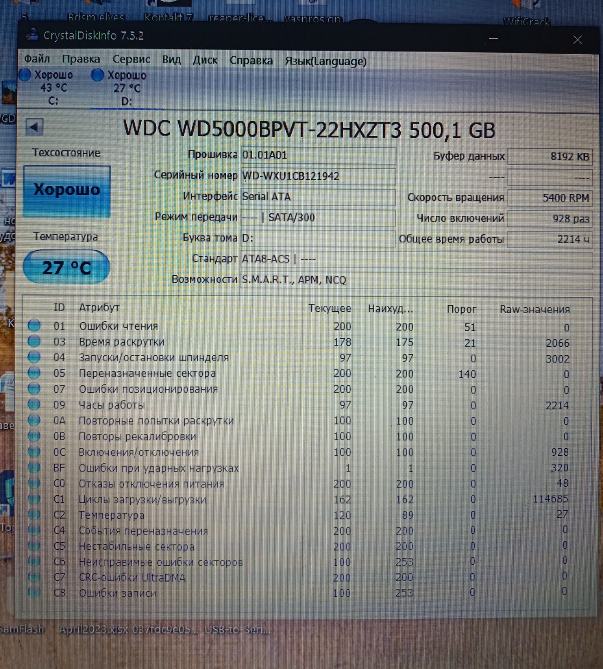The image size is (603, 669).
Task: Click the Буква тома field showing D:
Action: 318,238
